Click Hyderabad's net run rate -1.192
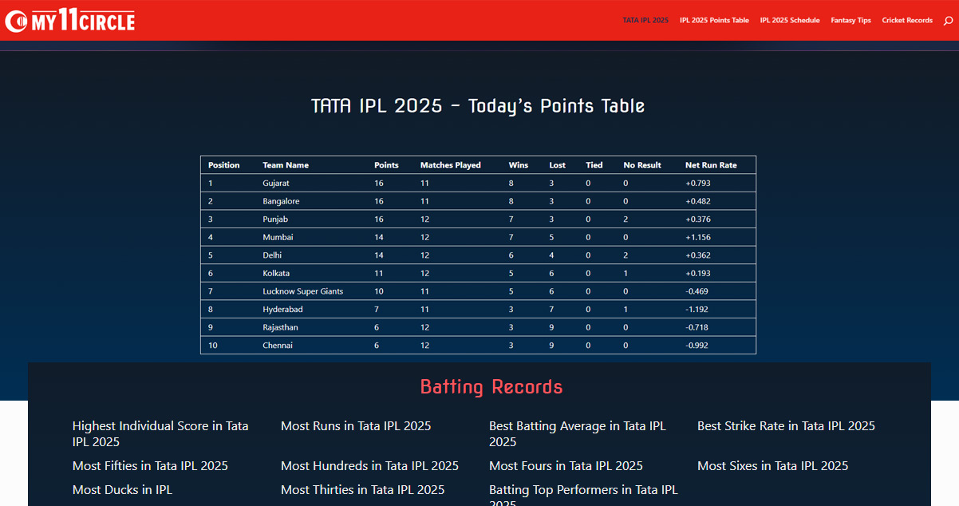Viewport: 959px width, 506px height. (697, 309)
